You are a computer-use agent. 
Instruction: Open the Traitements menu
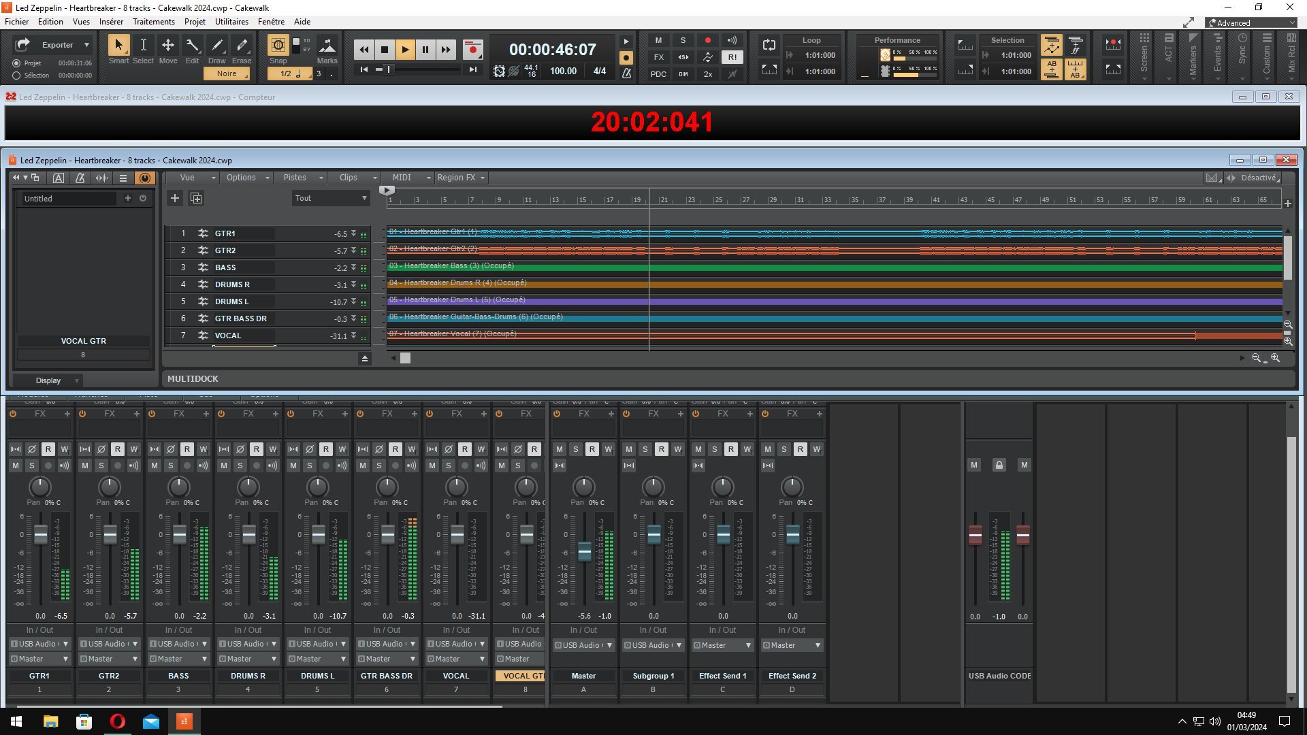click(154, 22)
